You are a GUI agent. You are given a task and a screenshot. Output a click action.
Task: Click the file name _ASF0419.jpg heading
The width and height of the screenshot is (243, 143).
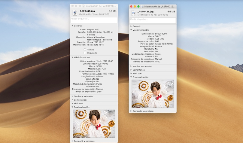(x=87, y=11)
